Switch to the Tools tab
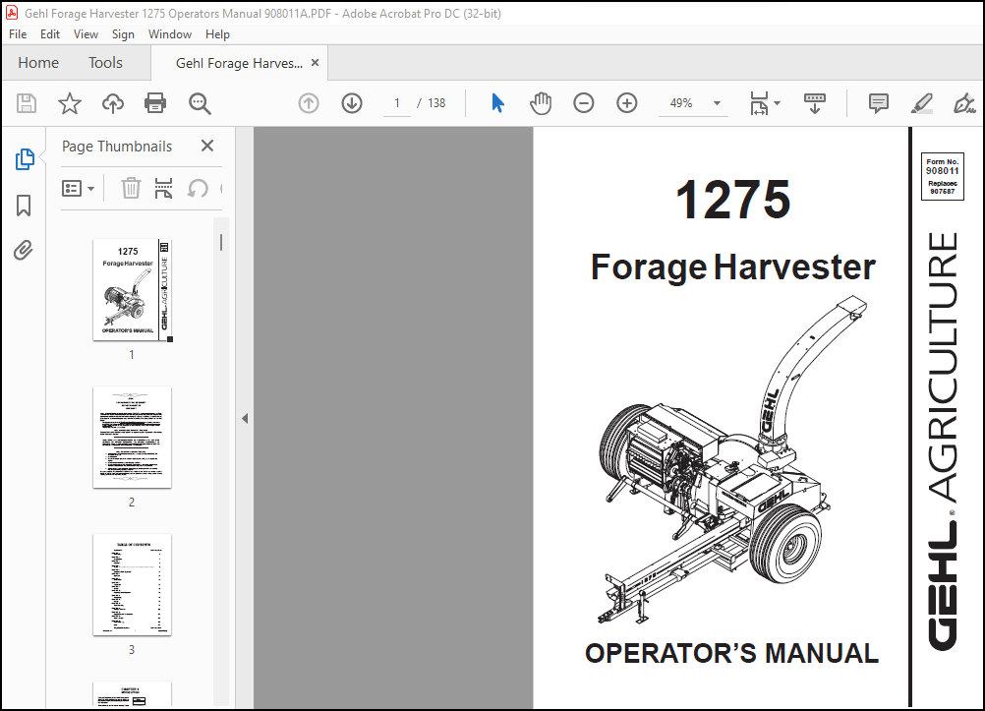 pos(105,63)
